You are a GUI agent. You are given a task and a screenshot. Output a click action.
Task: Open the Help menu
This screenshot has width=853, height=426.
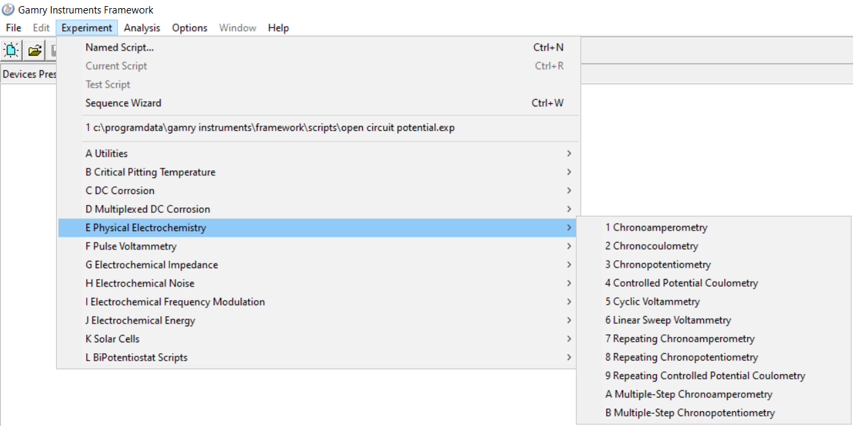coord(278,28)
